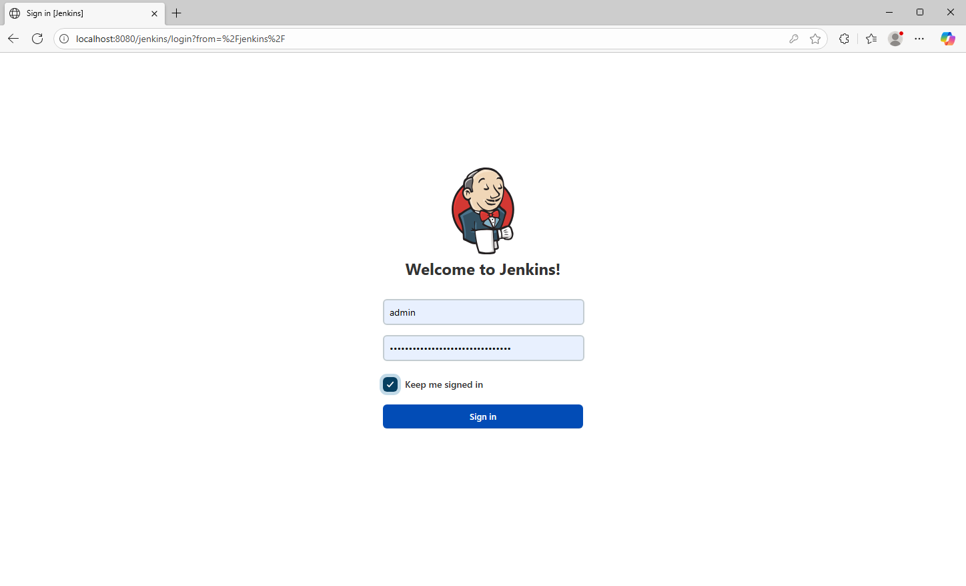Close the Sign in [Jenkins] tab
The width and height of the screenshot is (966, 586).
click(x=154, y=13)
